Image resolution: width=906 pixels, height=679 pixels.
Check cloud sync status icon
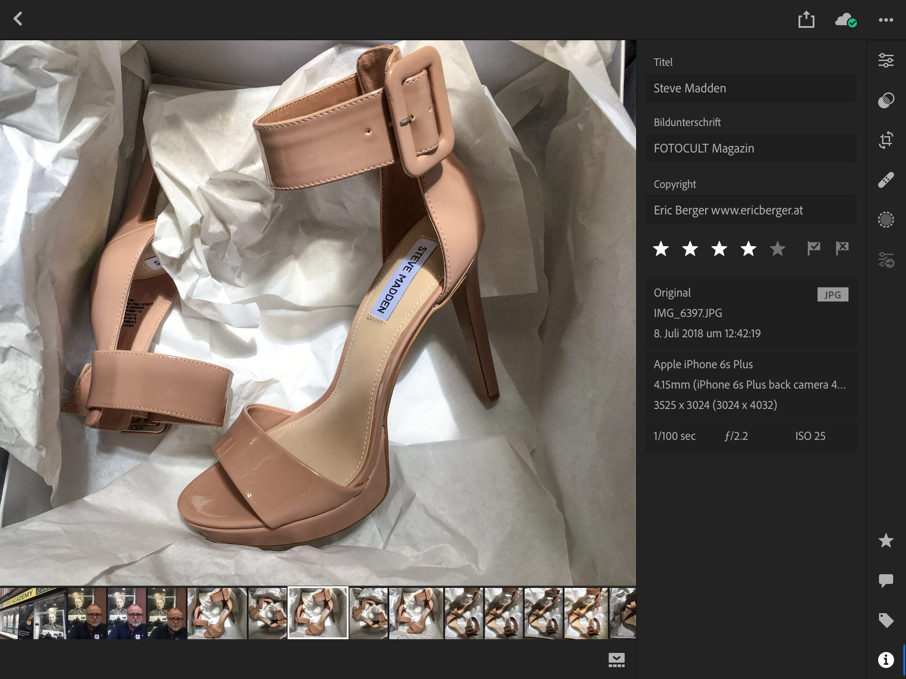(845, 20)
